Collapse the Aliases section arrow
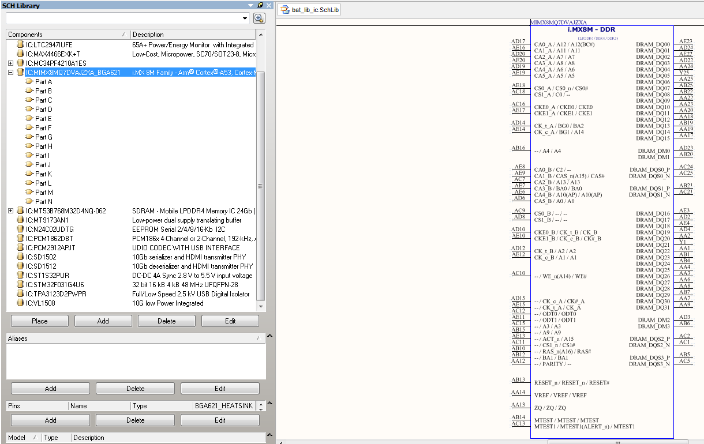The height and width of the screenshot is (444, 704). (x=268, y=336)
